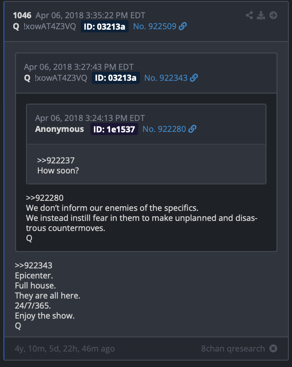
Task: Select the ID: 03213a badge in the top header
Action: pos(104,26)
